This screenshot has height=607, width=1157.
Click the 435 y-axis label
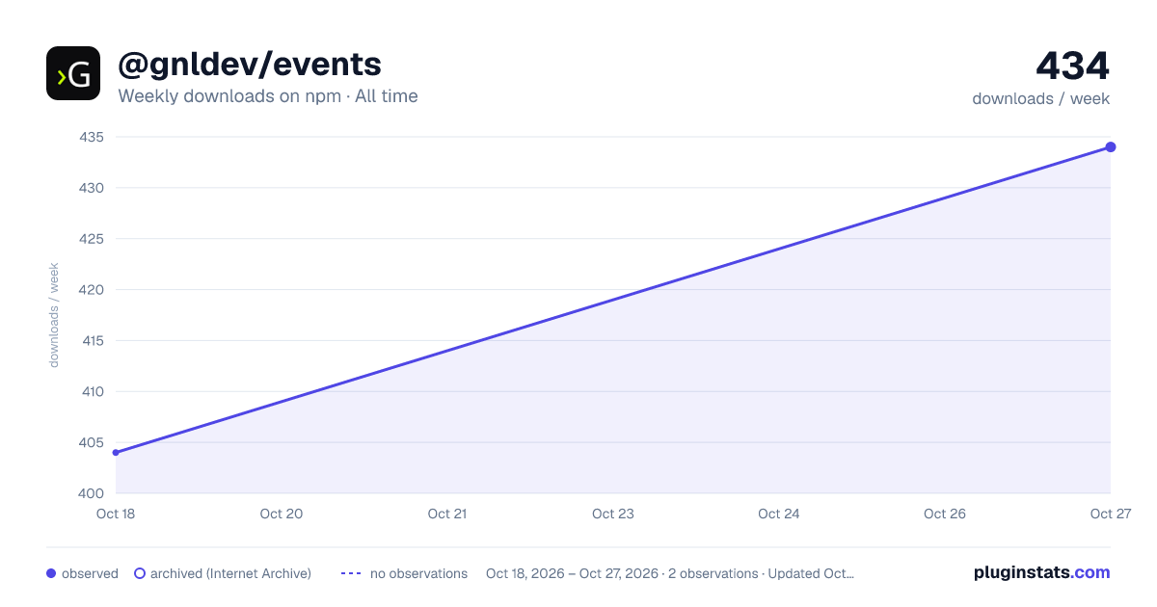(x=92, y=137)
